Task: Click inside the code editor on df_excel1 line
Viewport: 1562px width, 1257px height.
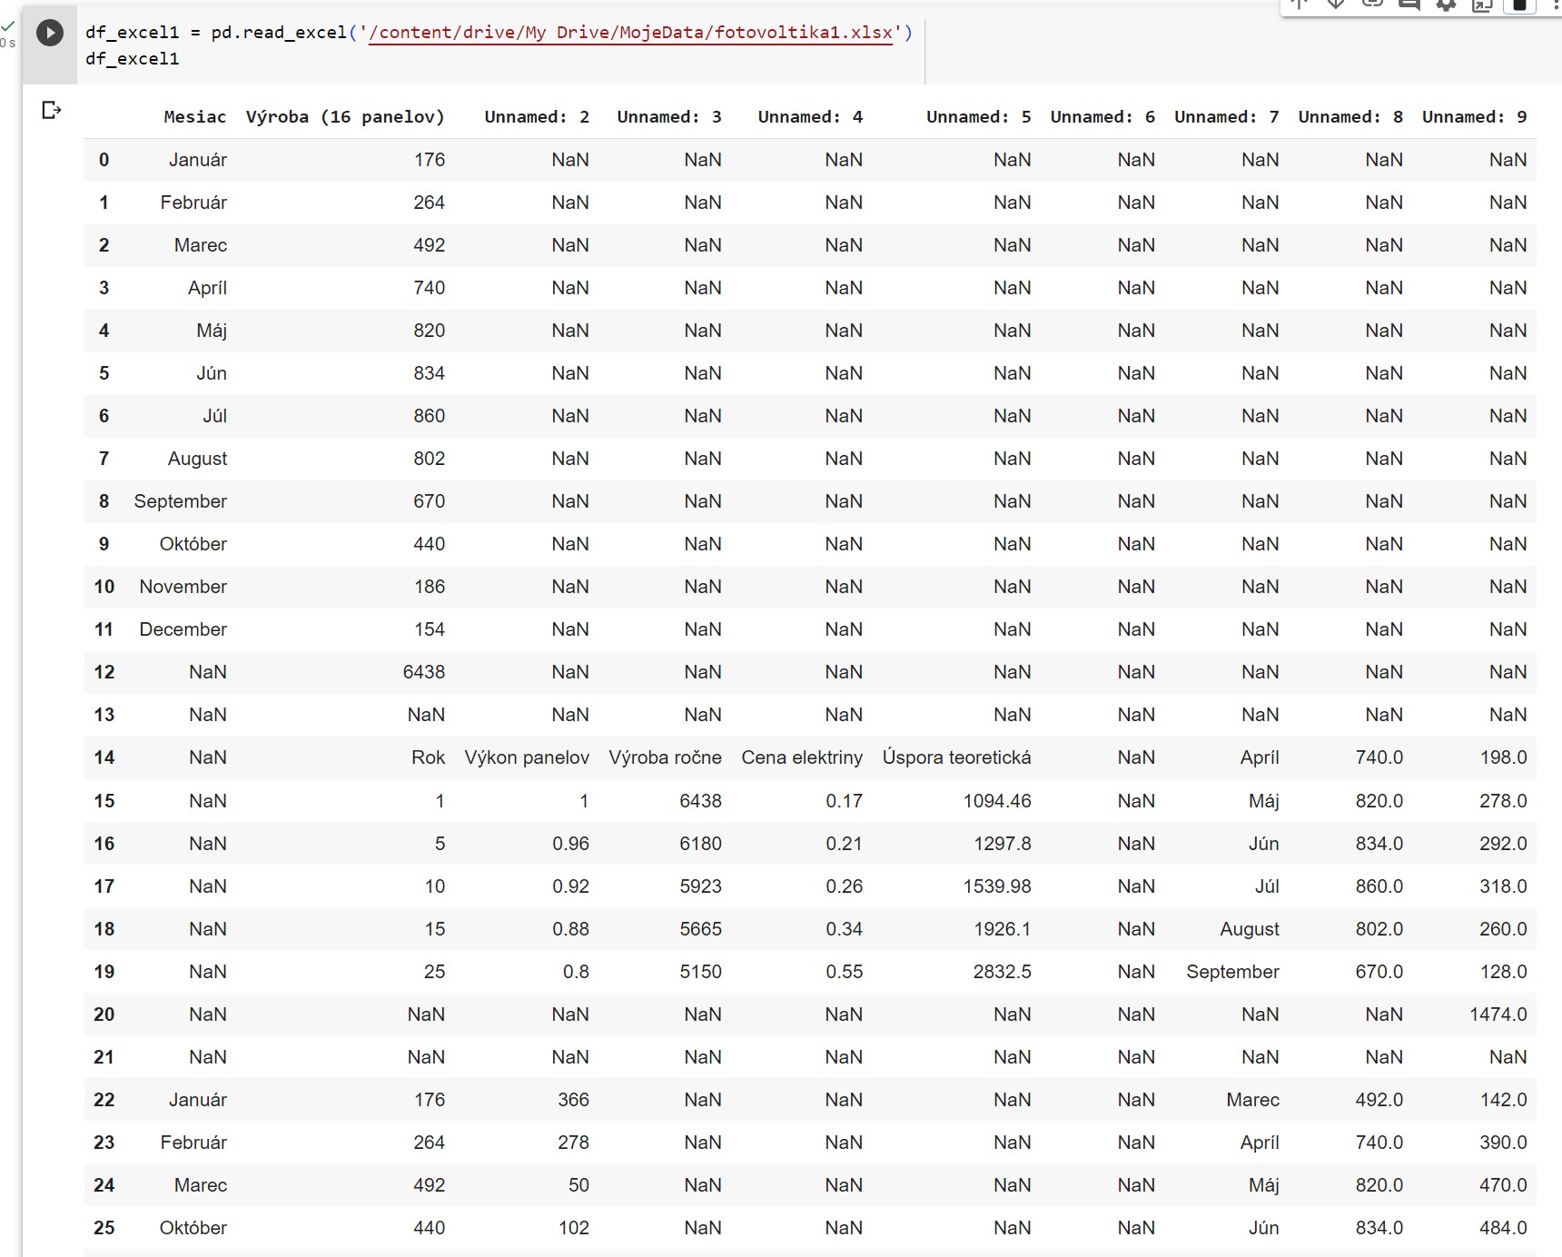Action: (133, 59)
